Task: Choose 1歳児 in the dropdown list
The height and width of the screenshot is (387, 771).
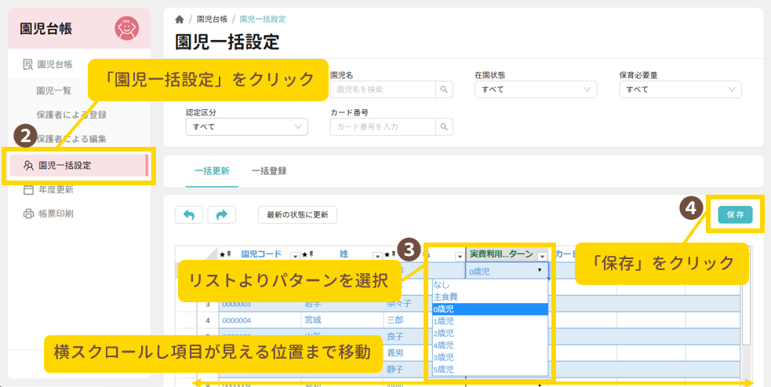Action: [443, 321]
